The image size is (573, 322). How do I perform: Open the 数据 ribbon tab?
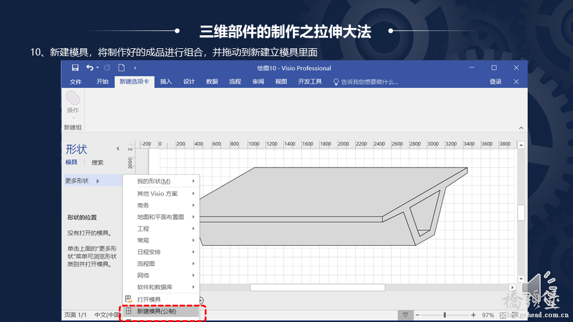pos(212,82)
